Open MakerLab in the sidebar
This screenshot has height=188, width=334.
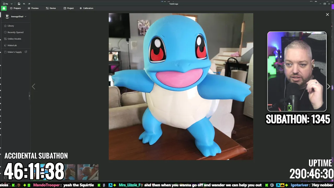(10, 45)
